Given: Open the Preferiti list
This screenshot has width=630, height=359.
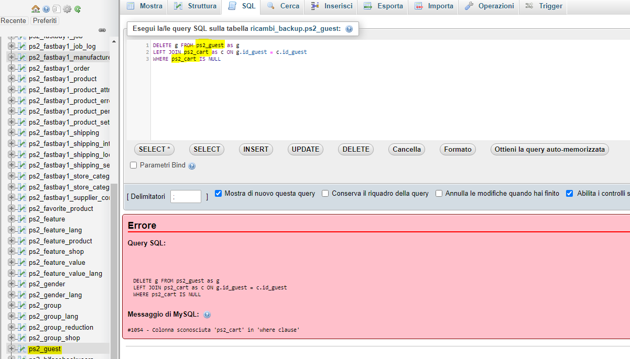Looking at the screenshot, I should [45, 20].
